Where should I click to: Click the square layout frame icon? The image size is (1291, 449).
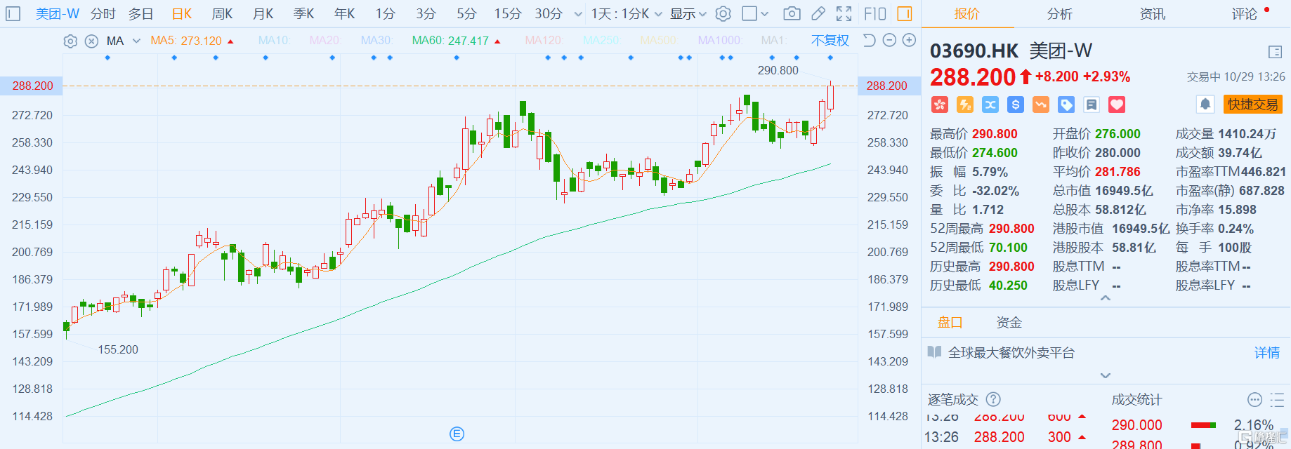tap(749, 13)
